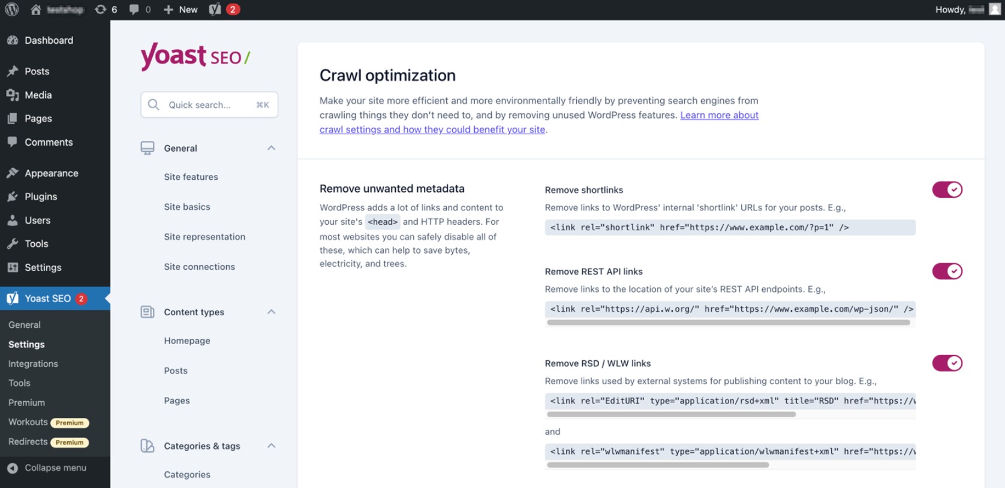The height and width of the screenshot is (488, 1005).
Task: Click the Collapse menu label
Action: 55,468
